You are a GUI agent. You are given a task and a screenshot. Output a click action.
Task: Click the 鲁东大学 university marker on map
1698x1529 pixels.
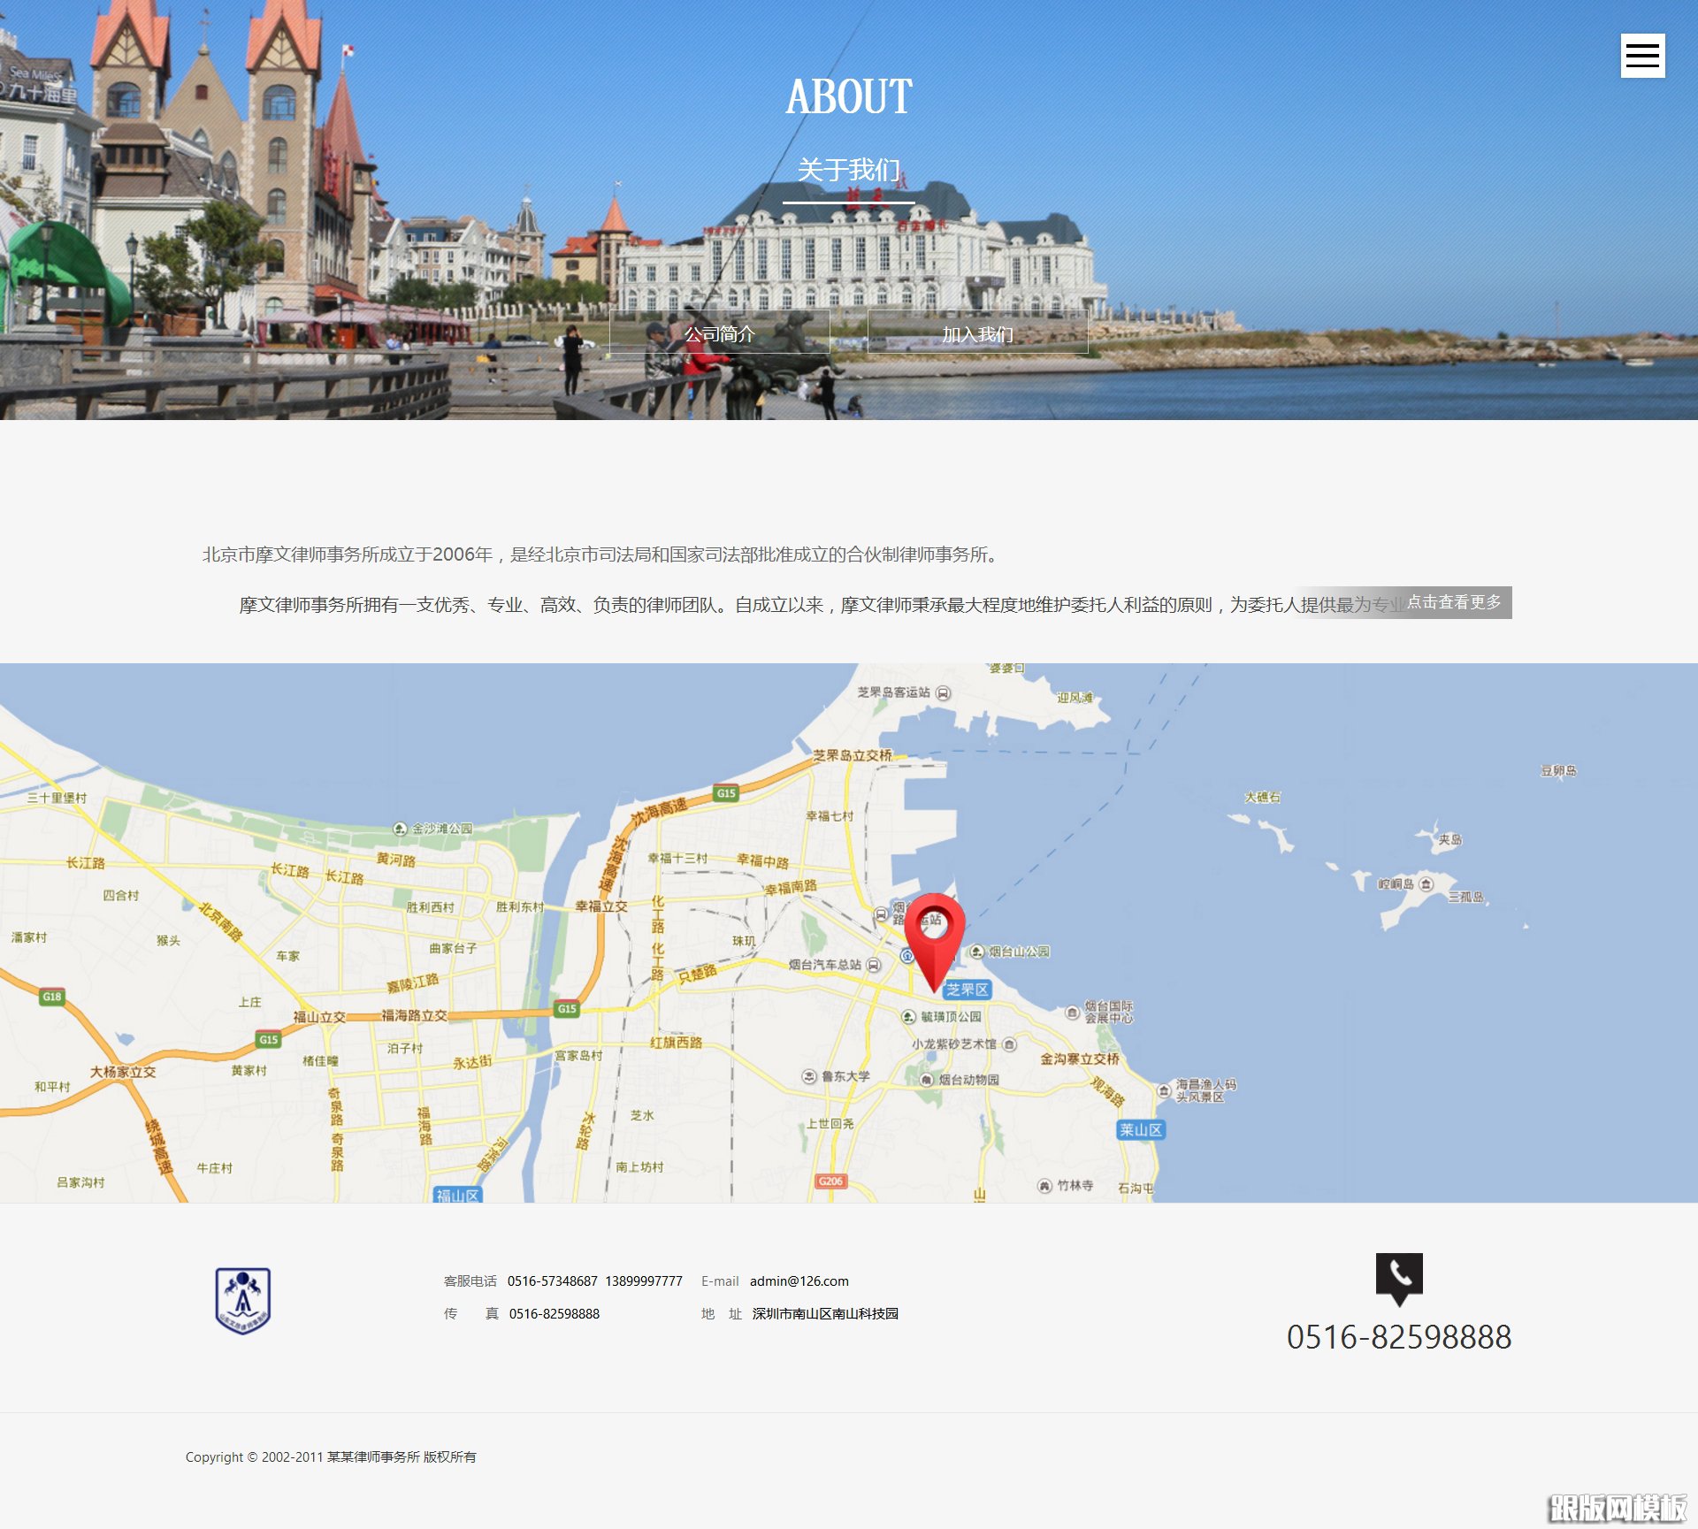(x=809, y=1076)
